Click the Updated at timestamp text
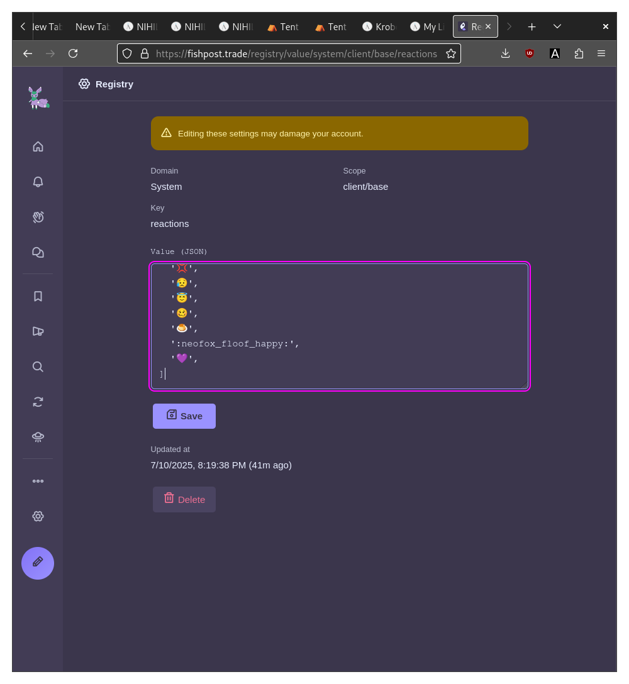The width and height of the screenshot is (629, 684). click(x=221, y=465)
